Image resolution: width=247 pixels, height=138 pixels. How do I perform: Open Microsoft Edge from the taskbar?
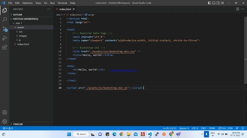click(x=114, y=134)
